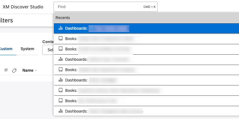Click the CMD + K shortcut hint
Viewport: 239px width, 119px height.
coord(149,7)
